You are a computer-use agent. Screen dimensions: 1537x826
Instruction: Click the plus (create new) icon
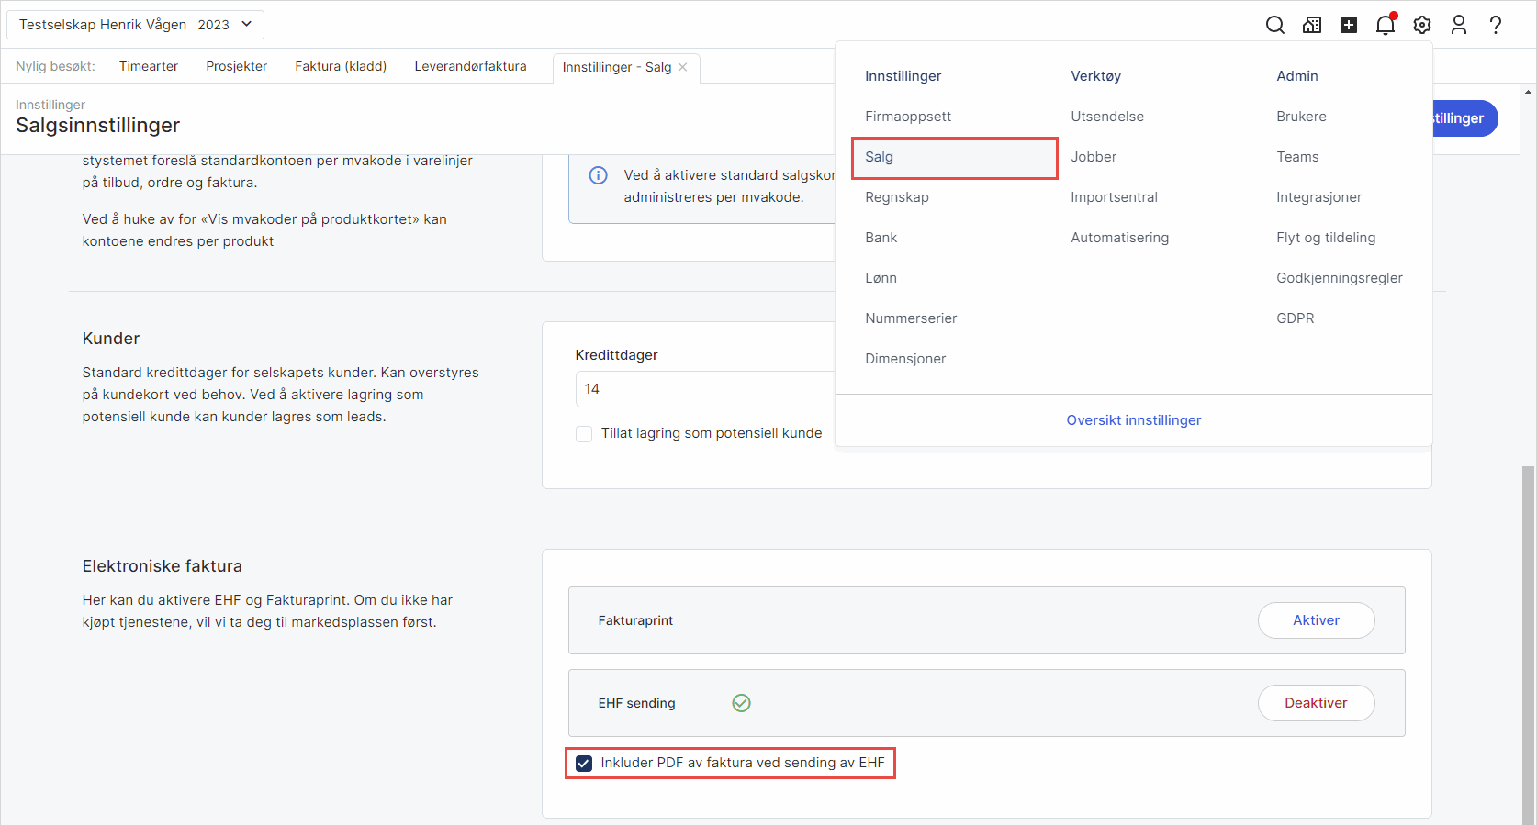point(1349,25)
